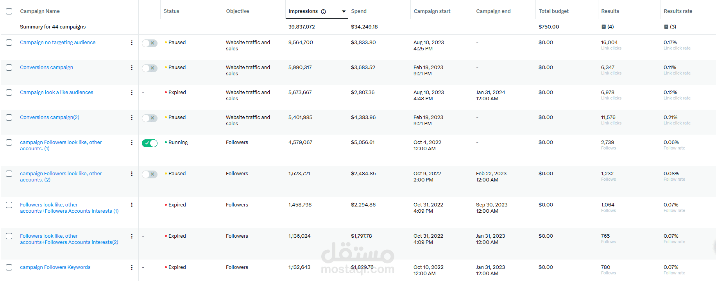Click Results rate summary icon showing (3)
The image size is (716, 281).
coord(666,27)
